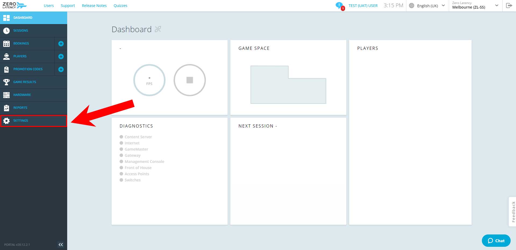
Task: Go to Players label in sidebar
Action: click(20, 56)
